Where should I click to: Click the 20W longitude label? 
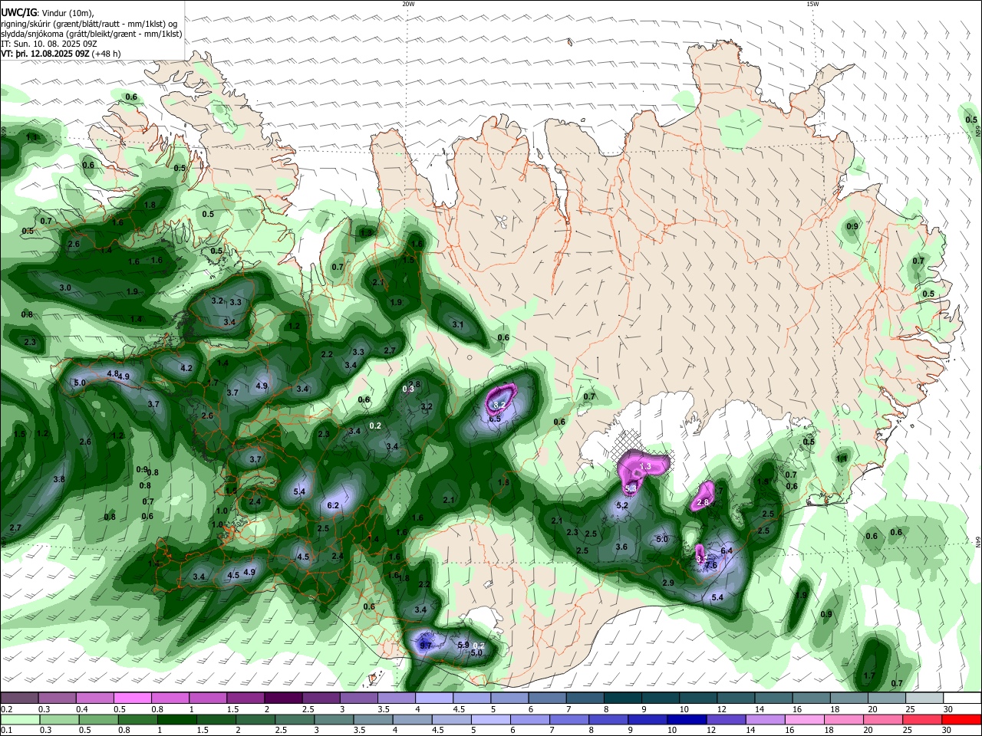pos(408,4)
